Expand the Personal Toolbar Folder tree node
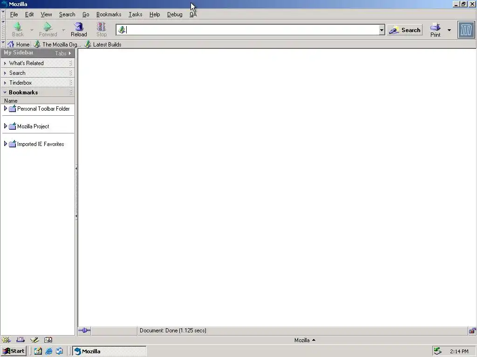 pos(5,108)
